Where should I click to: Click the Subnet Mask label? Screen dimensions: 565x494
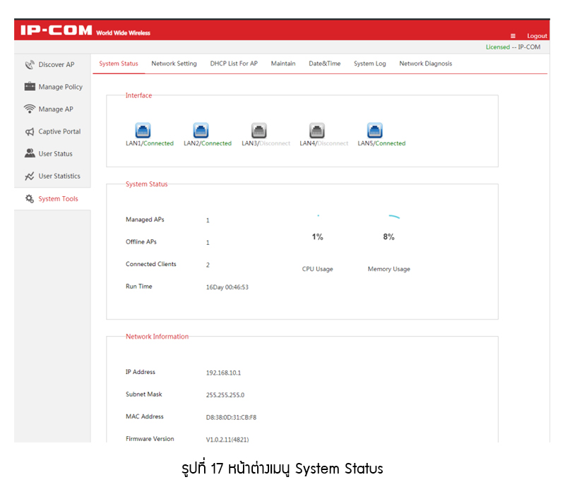144,394
